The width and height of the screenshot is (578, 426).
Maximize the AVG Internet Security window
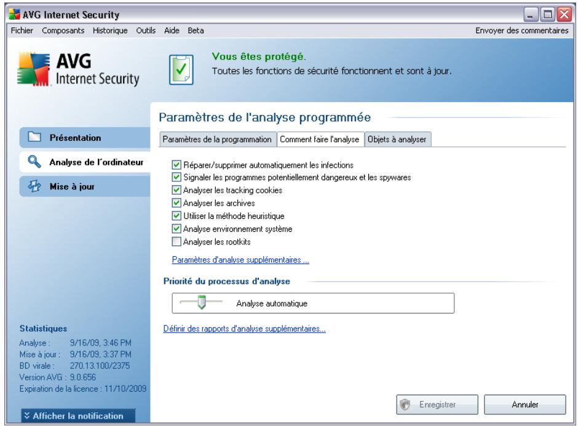[x=547, y=15]
